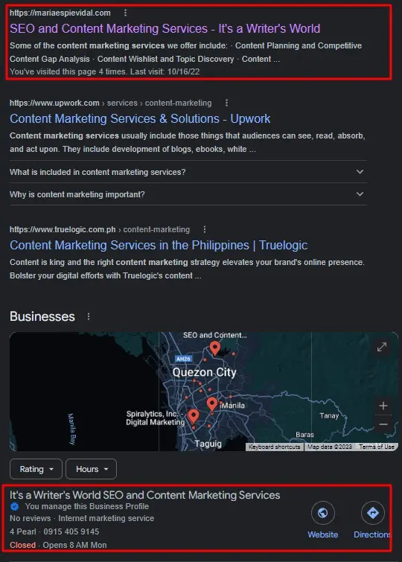This screenshot has width=402, height=562.
Task: Click the SEO and Content map pin
Action: (x=215, y=348)
